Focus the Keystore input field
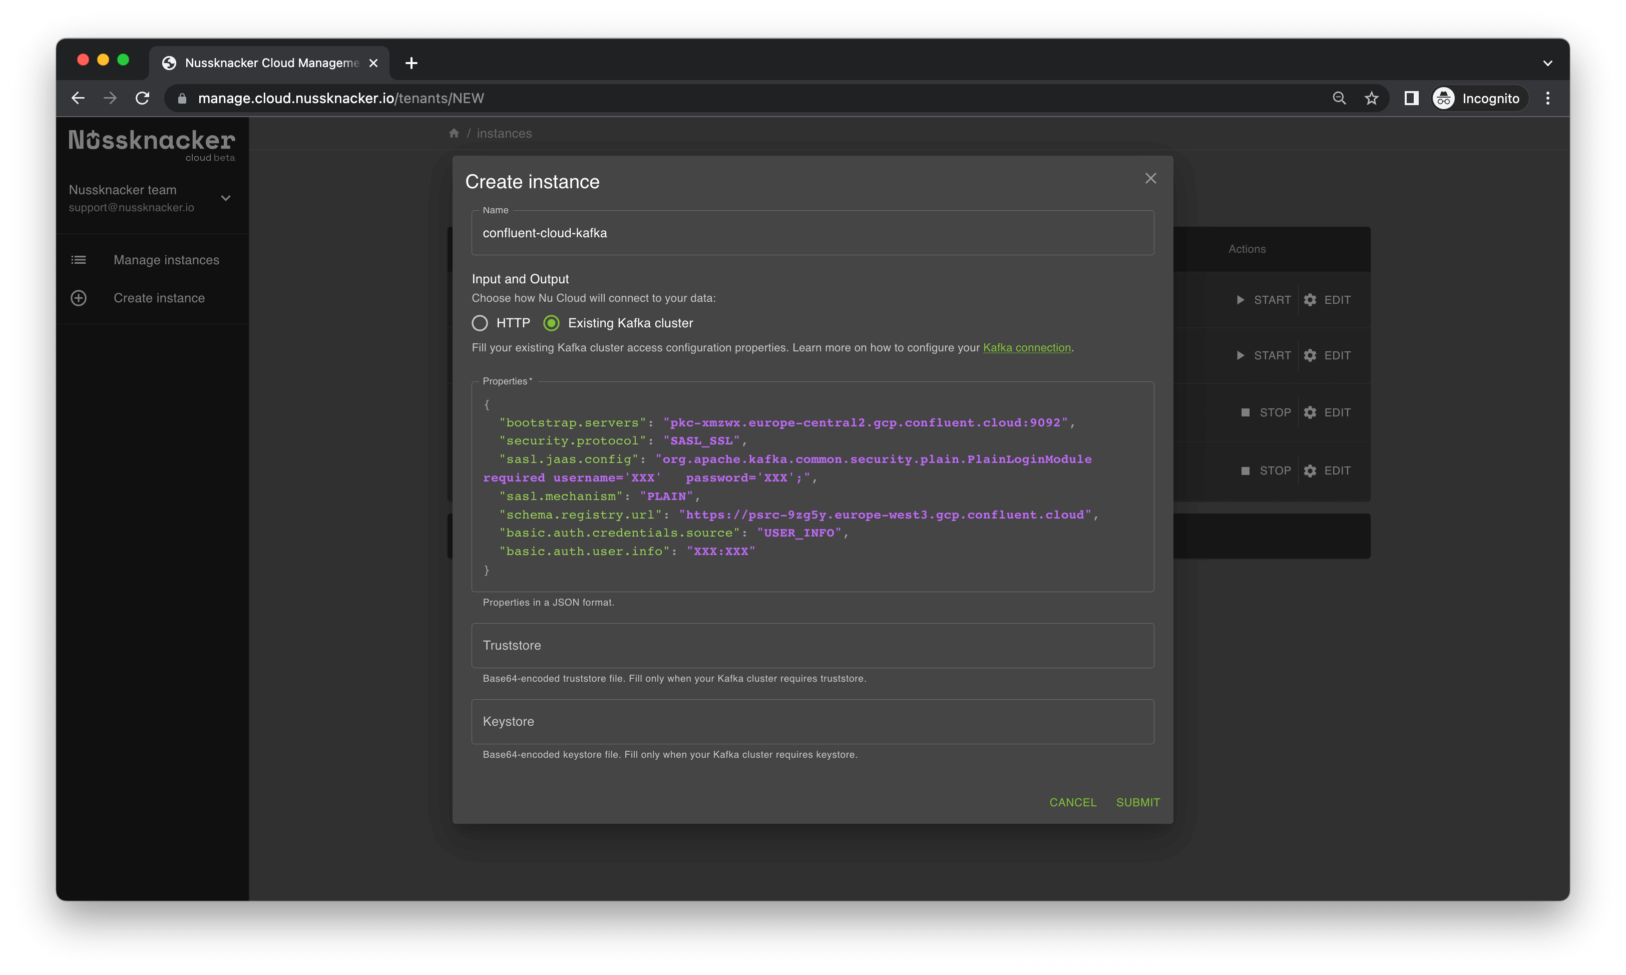 coord(812,721)
